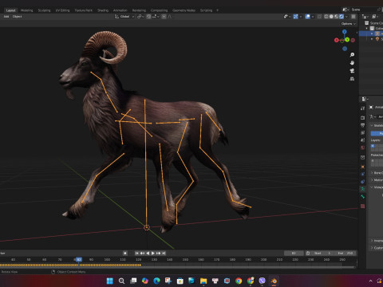Switch to the Modeling workspace tab
Viewport: 383px width, 287px height.
(26, 10)
